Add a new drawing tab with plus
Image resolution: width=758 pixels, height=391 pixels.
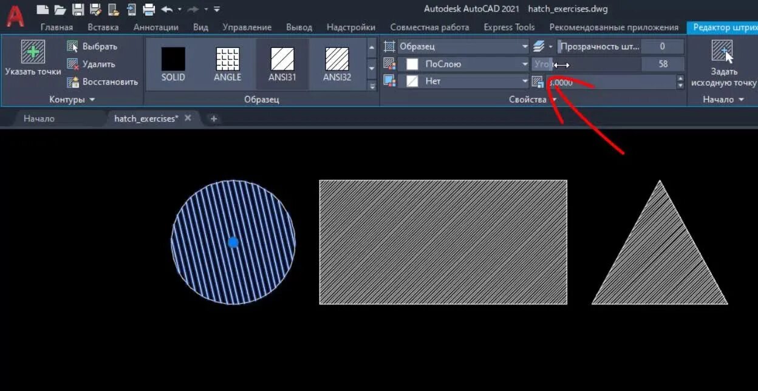tap(213, 118)
